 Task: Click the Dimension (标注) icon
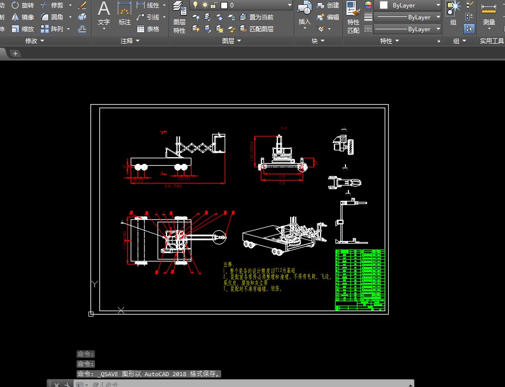[124, 13]
